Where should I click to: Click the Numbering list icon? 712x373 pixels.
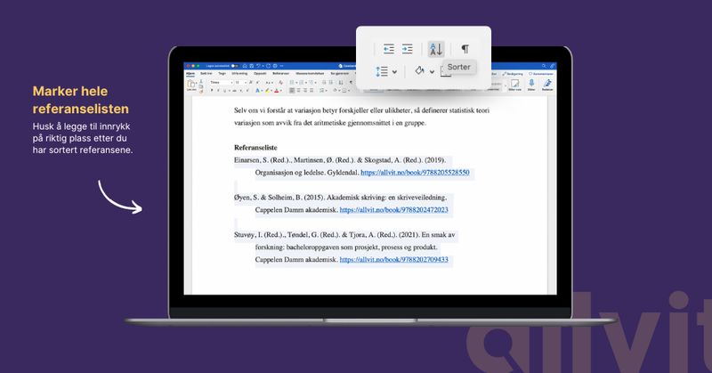(x=301, y=82)
